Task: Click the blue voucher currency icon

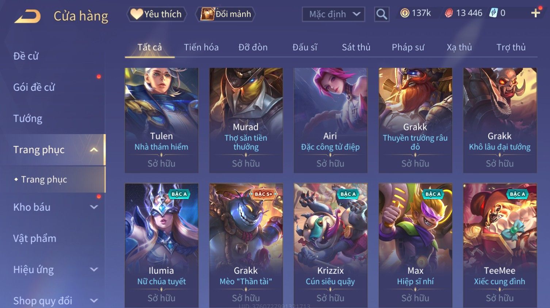Action: (493, 13)
